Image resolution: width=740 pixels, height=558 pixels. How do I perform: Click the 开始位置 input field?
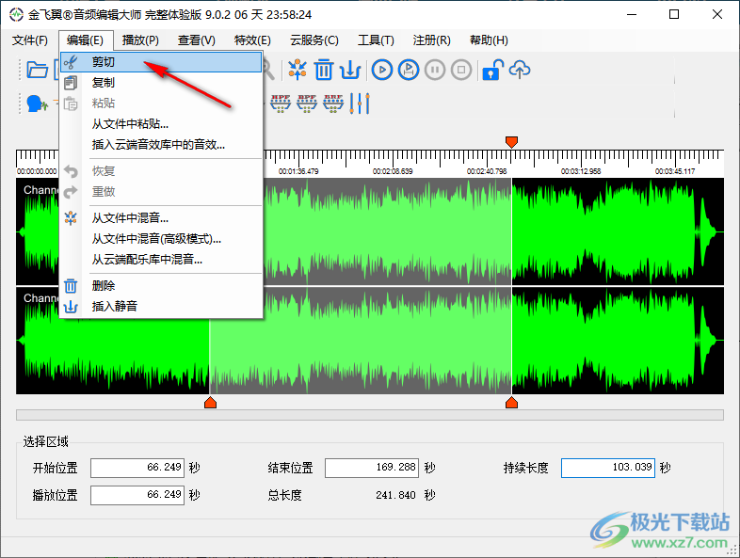tap(137, 468)
